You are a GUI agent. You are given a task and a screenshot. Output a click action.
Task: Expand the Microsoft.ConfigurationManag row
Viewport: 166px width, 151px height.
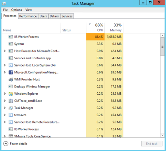point(5,72)
